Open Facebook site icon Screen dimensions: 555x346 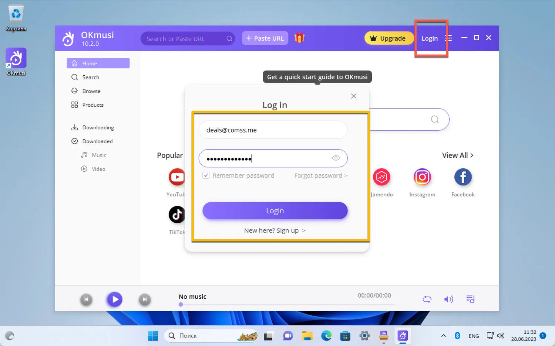(x=463, y=177)
